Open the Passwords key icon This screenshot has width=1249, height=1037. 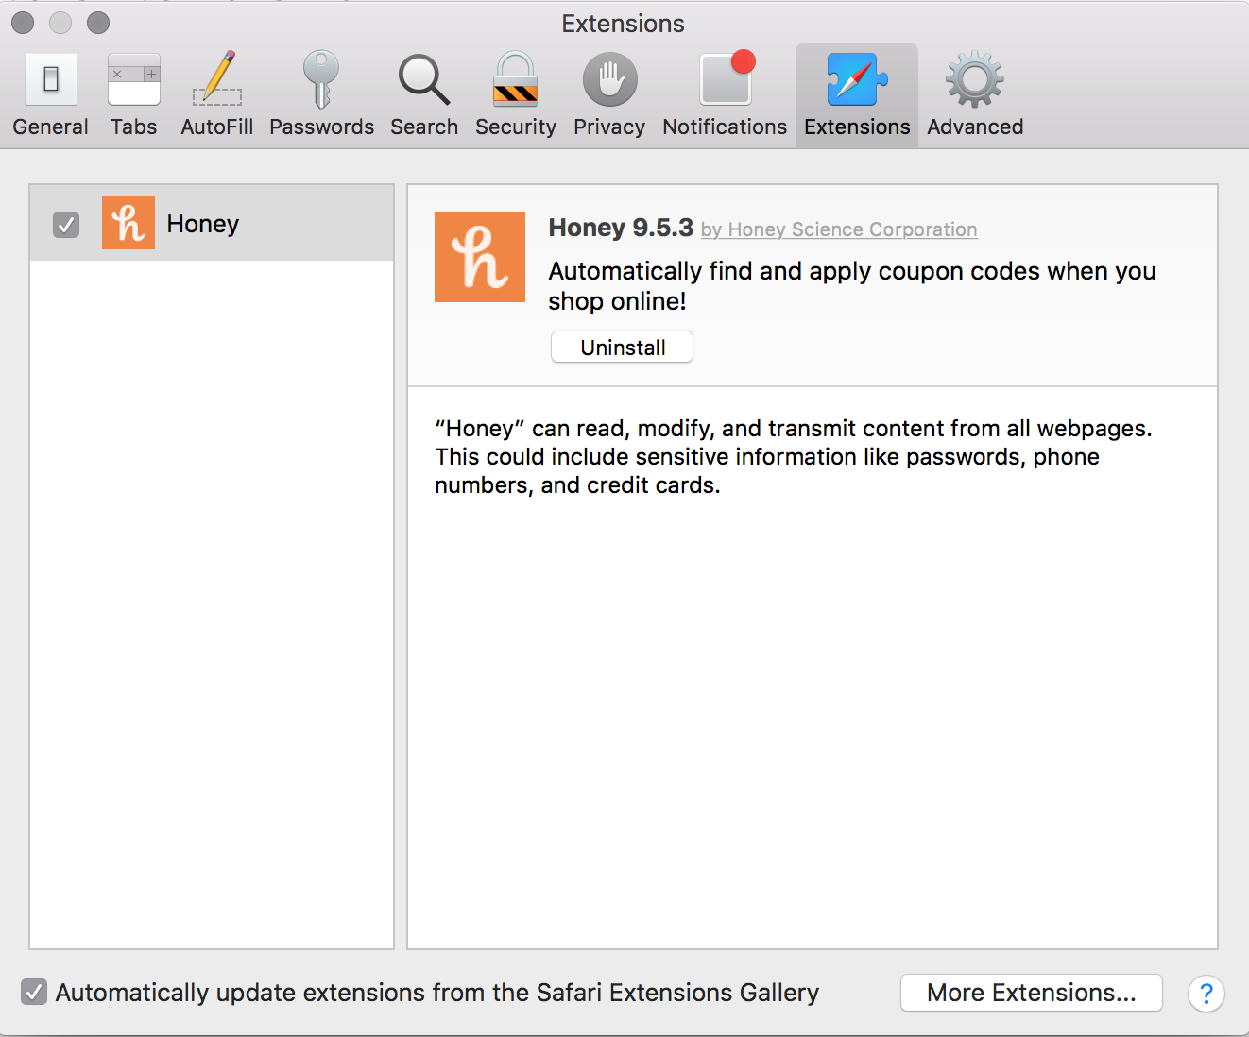tap(321, 79)
